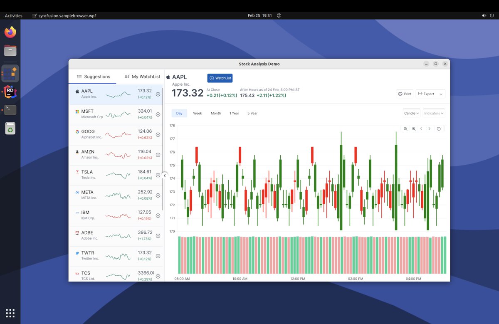This screenshot has height=324, width=499.
Task: Add TWTR using its plus icon
Action: pos(158,256)
